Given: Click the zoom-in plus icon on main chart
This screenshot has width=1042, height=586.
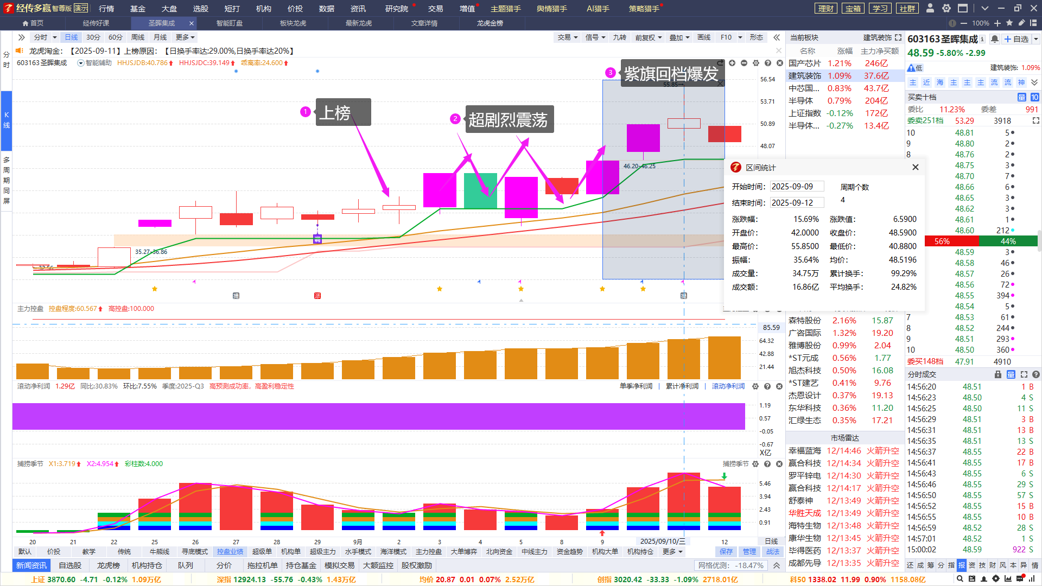Looking at the screenshot, I should 732,63.
